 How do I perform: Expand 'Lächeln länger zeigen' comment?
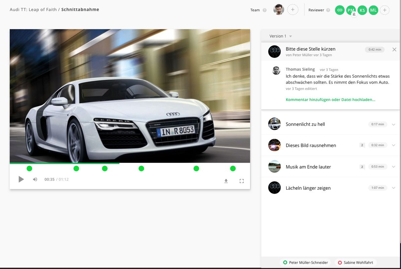pos(394,188)
